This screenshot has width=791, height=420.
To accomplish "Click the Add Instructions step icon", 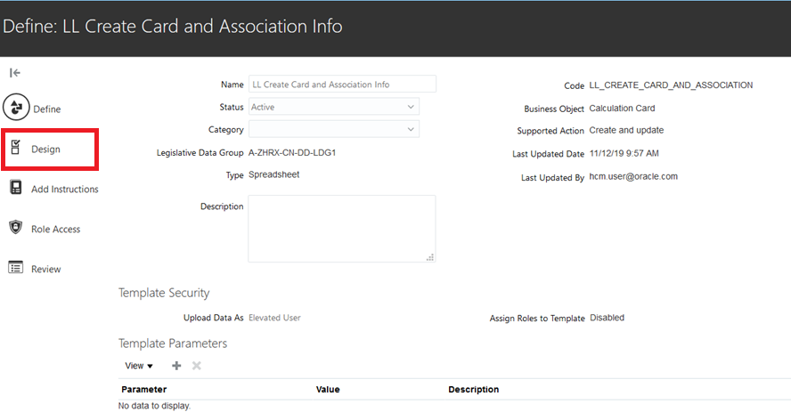I will (16, 188).
